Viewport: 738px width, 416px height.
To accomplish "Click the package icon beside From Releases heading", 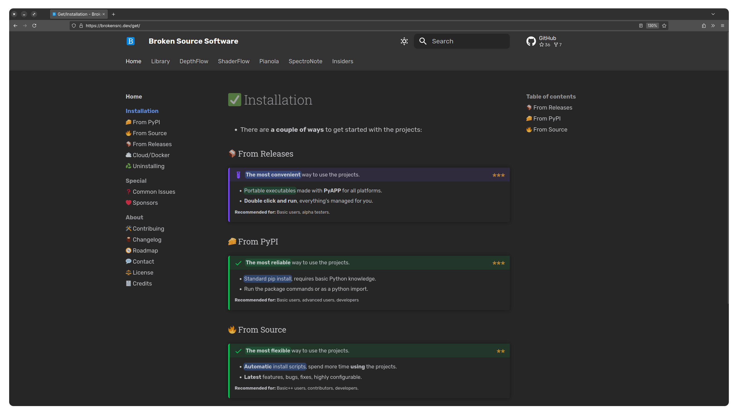I will pos(232,154).
